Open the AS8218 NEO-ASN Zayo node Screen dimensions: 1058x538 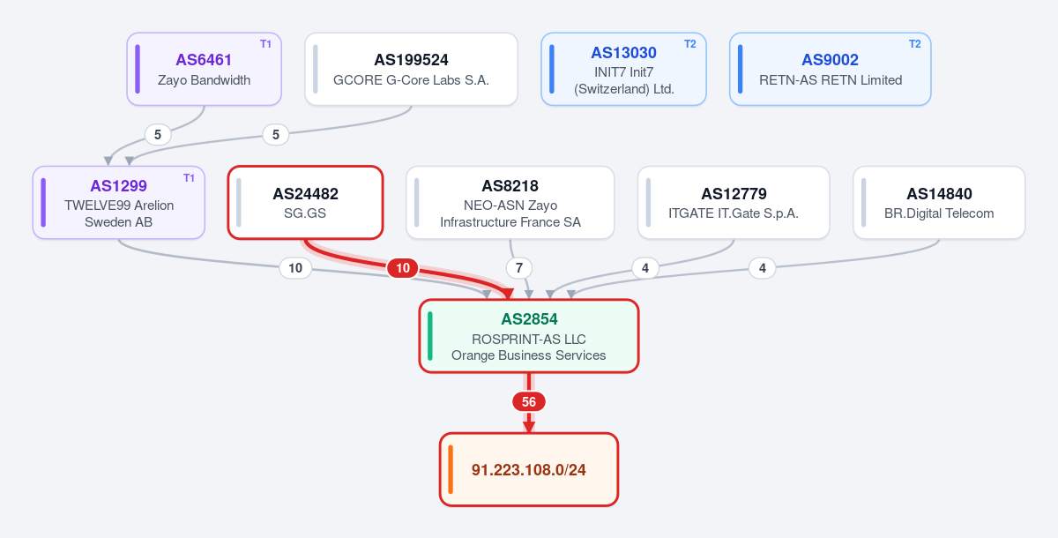[510, 202]
